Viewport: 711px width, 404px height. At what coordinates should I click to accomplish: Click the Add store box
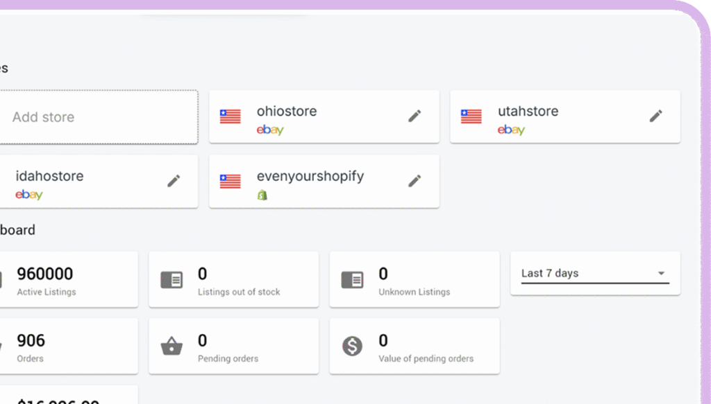click(x=99, y=117)
